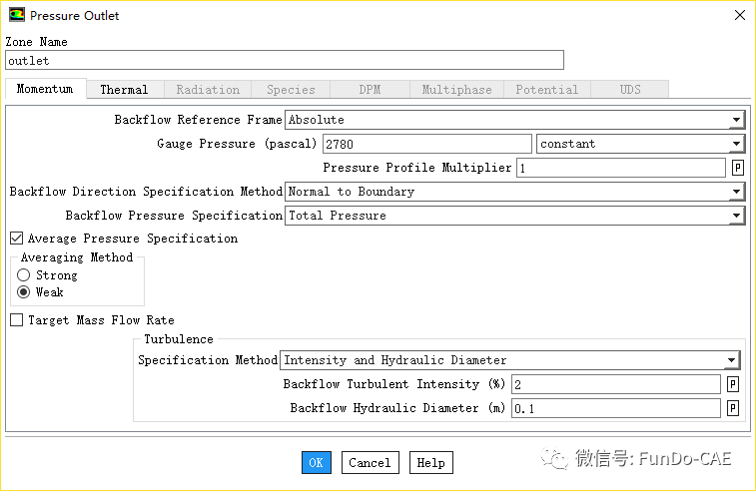Select the Weak averaging method

tap(24, 292)
